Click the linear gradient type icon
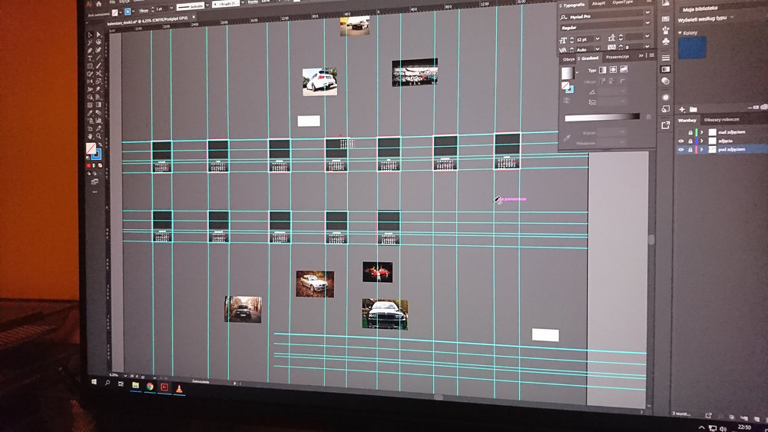Image resolution: width=768 pixels, height=432 pixels. (601, 70)
